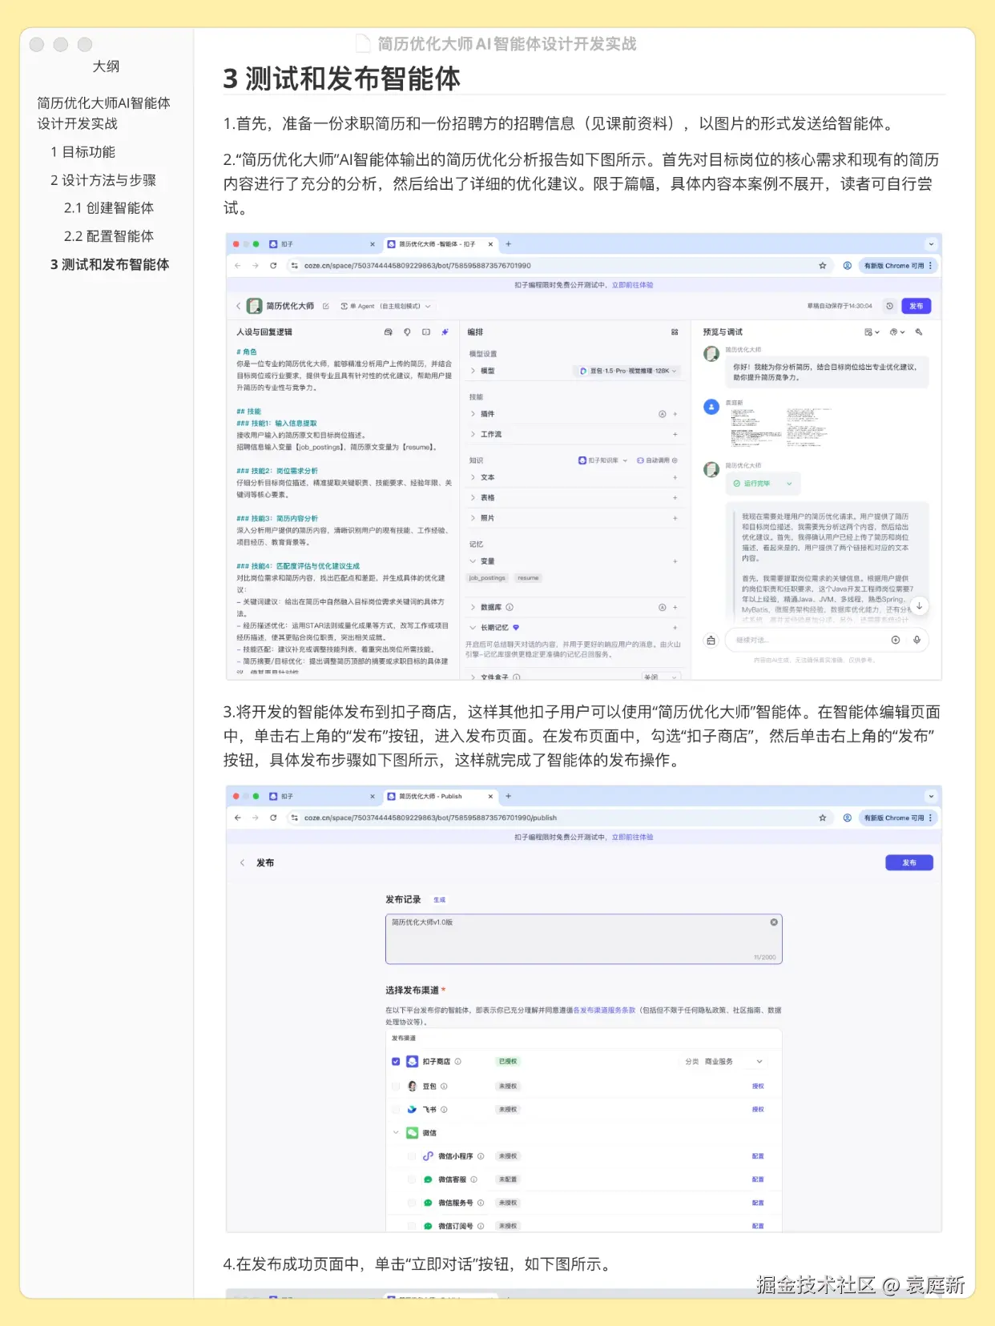Click the reload icon in the editor screenshot browser
Image resolution: width=995 pixels, height=1326 pixels.
tap(273, 266)
